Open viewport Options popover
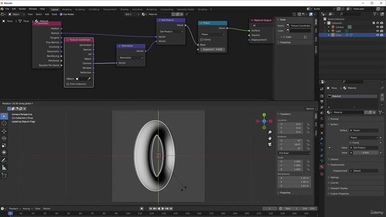This screenshot has width=386, height=217. 311,108
